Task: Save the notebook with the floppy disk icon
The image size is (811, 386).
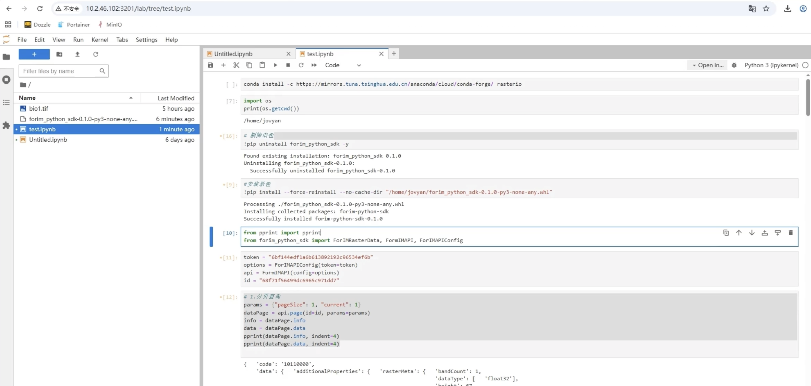Action: (x=210, y=65)
